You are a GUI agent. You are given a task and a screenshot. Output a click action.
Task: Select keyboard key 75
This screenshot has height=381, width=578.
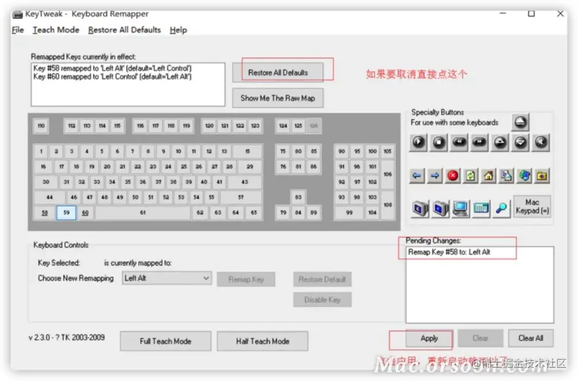pyautogui.click(x=282, y=151)
